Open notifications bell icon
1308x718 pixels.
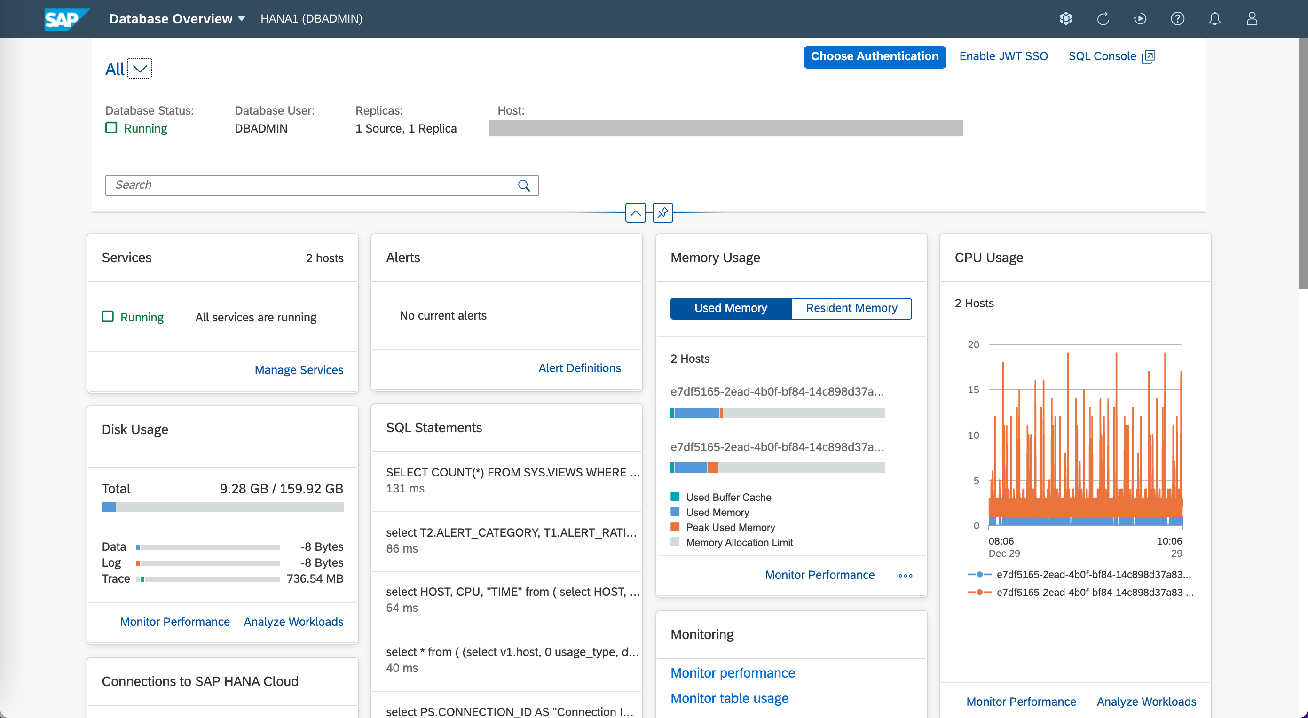pos(1214,19)
